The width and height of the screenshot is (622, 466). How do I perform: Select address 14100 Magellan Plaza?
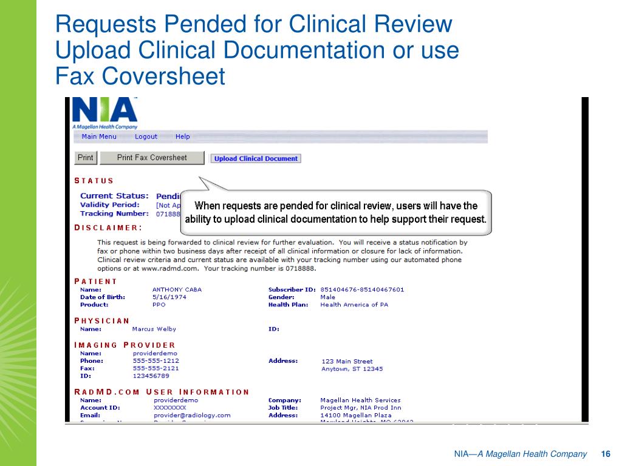(356, 415)
